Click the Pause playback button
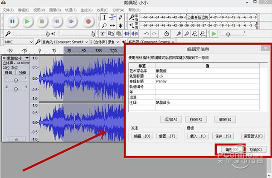The height and width of the screenshot is (178, 272). click(12, 21)
